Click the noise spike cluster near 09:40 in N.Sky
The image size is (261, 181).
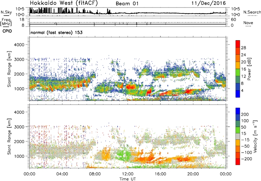click(109, 11)
